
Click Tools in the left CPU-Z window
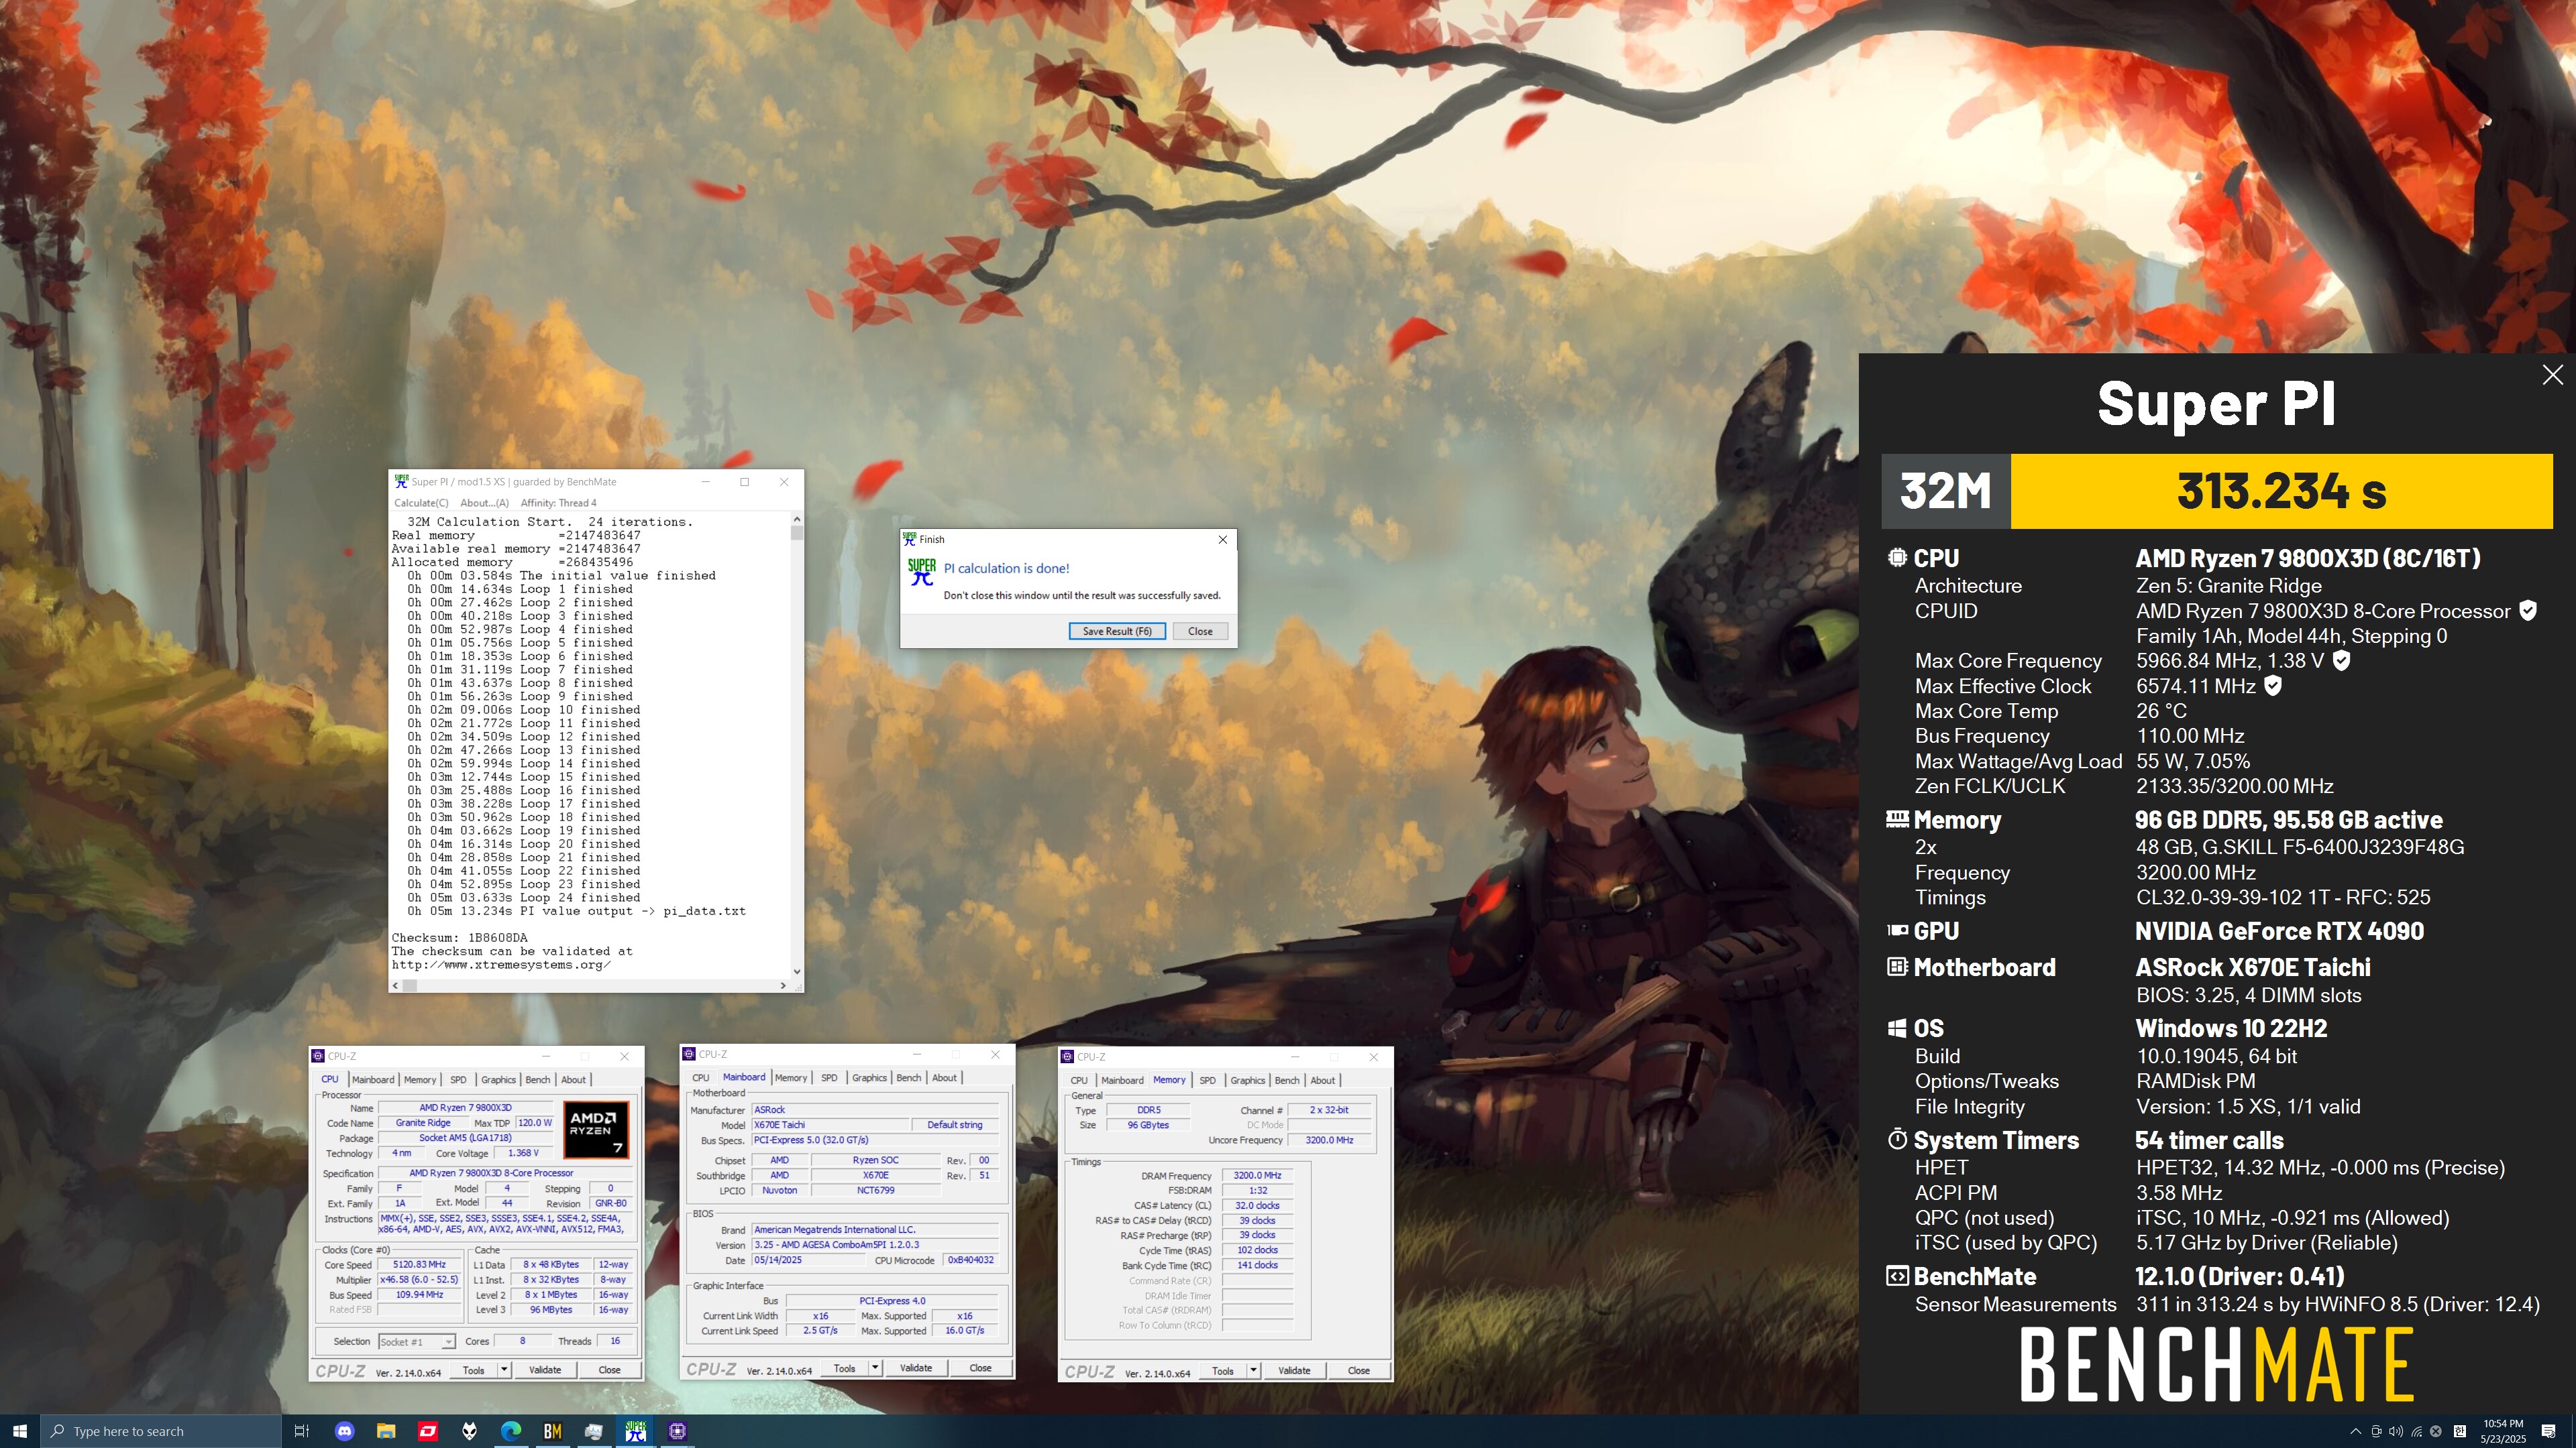[474, 1370]
